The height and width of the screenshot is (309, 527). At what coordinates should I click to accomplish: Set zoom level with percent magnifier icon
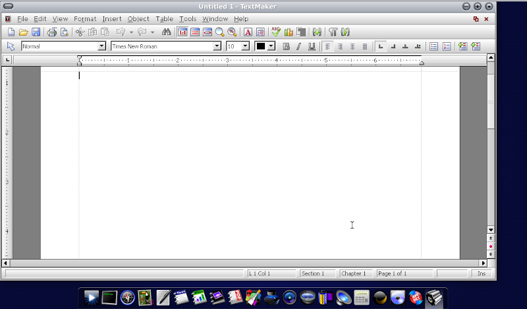(x=232, y=32)
